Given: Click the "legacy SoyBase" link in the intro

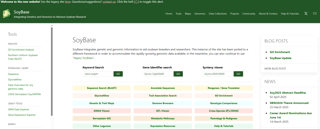Looking at the screenshot, I should tap(84, 58).
